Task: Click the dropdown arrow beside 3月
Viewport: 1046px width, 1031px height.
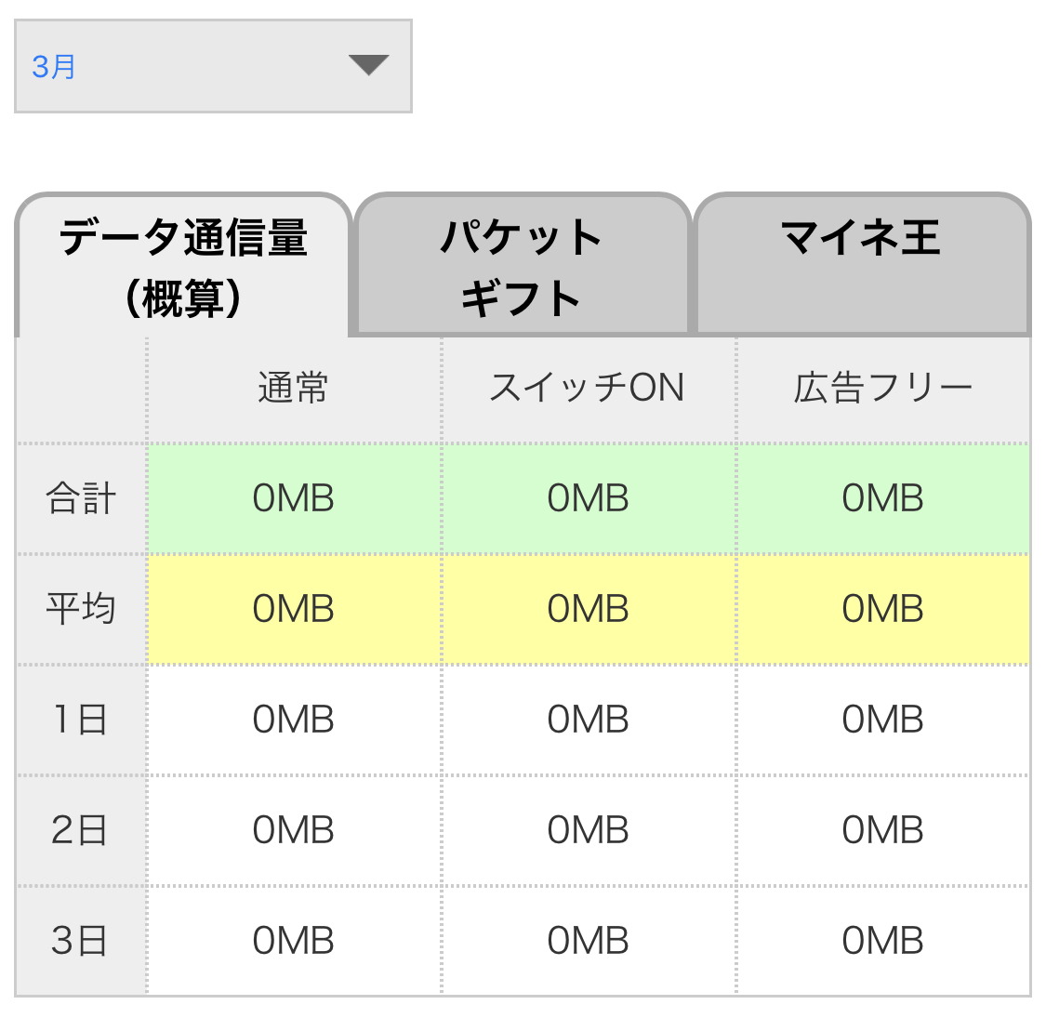Action: (368, 65)
